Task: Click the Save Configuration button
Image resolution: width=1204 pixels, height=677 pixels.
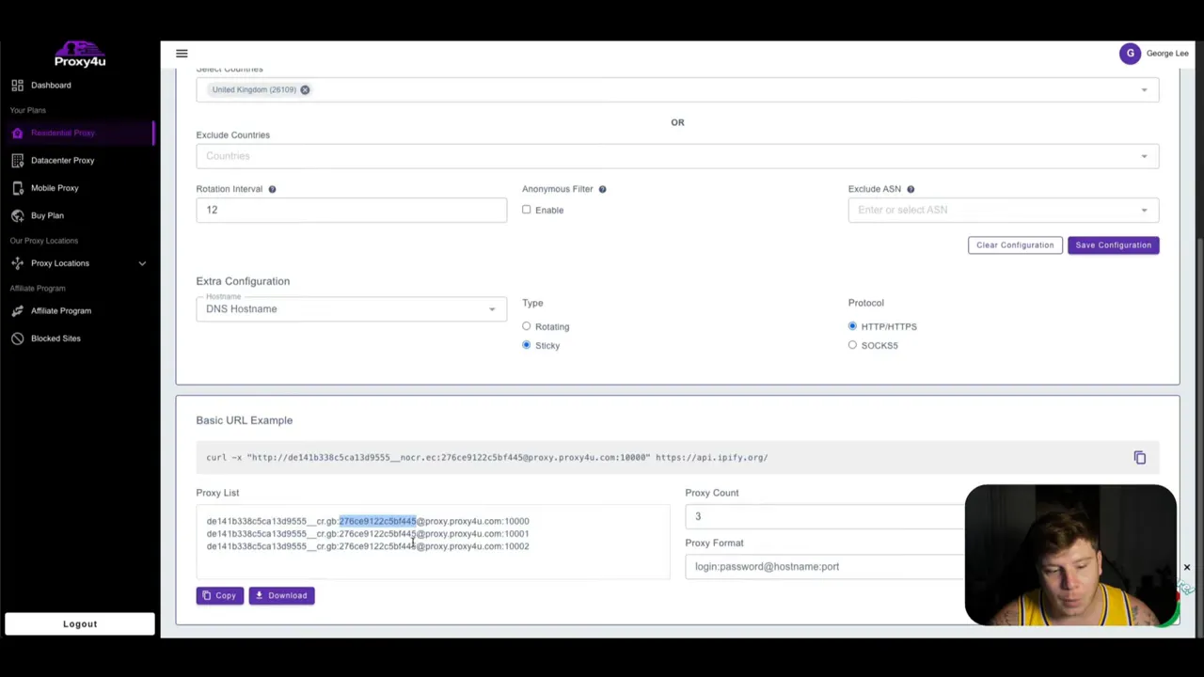Action: 1113,244
